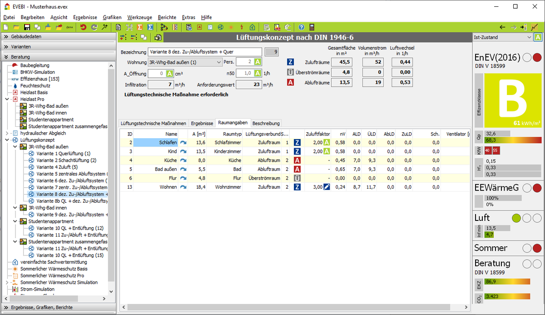Screen dimensions: 545x315
Task: Expand the hydraulischer Abgleich tree node
Action: pyautogui.click(x=6, y=133)
